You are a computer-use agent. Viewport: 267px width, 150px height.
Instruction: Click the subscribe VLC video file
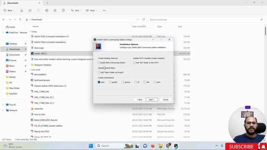click(x=39, y=109)
